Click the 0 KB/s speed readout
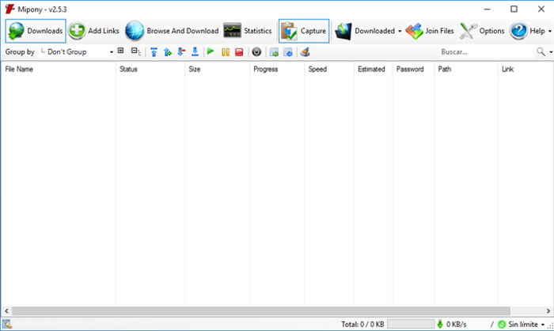Viewport: 554px width, 331px height. pyautogui.click(x=456, y=325)
